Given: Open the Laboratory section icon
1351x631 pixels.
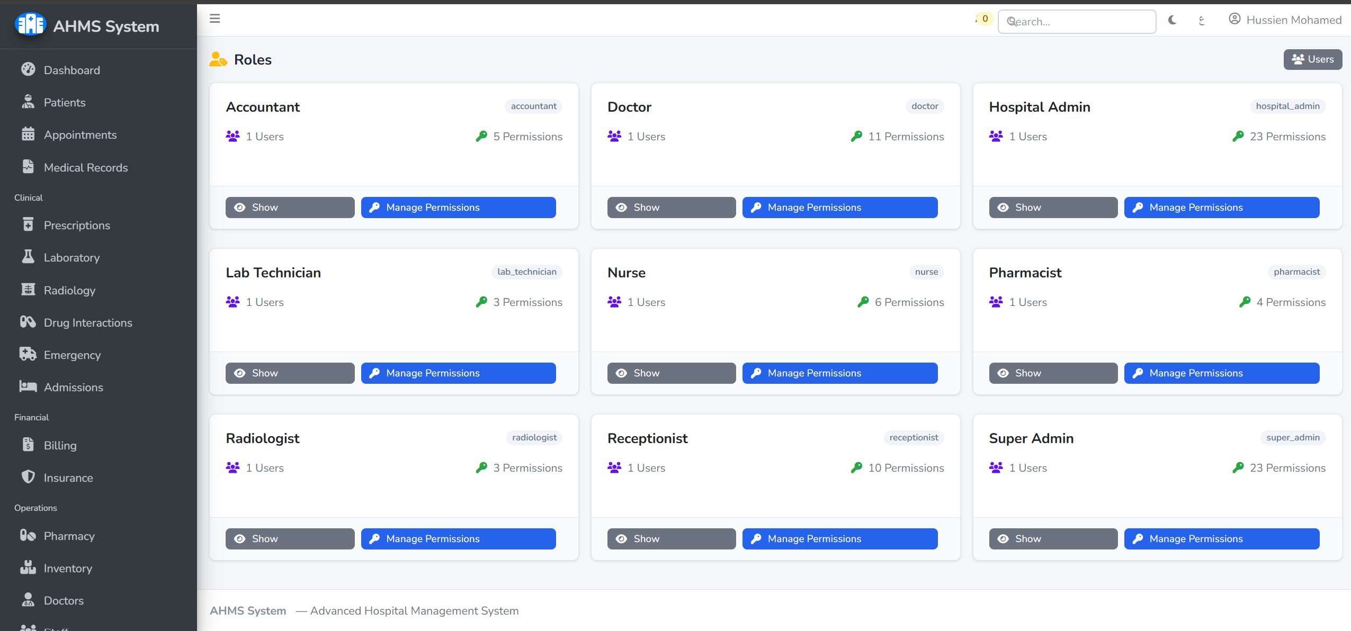Looking at the screenshot, I should 28,257.
